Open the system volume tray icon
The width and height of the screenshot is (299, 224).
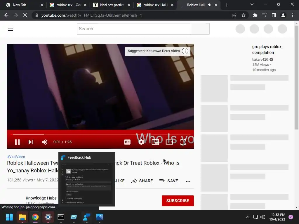pos(263,217)
